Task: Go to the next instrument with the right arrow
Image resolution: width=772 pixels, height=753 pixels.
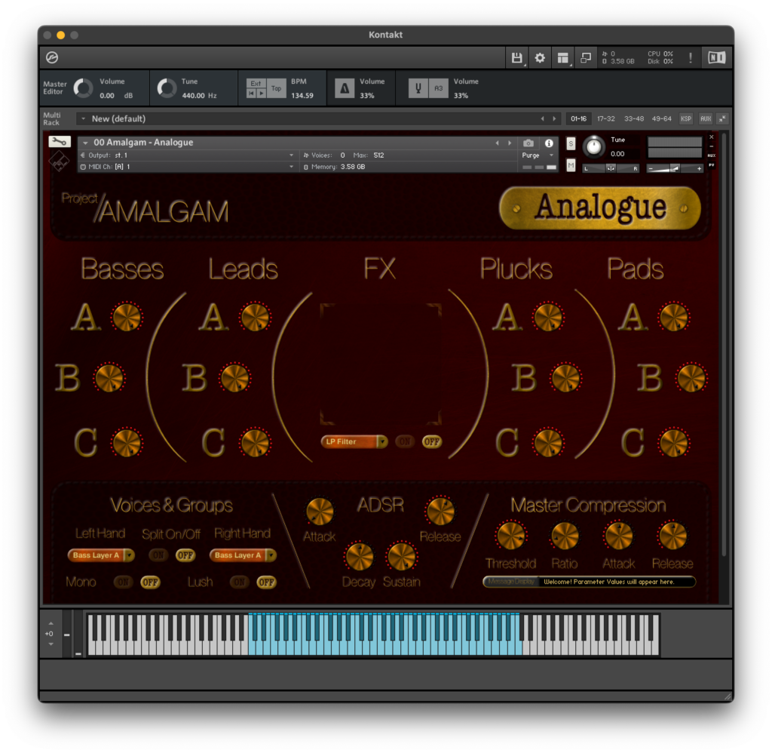Action: tap(510, 143)
